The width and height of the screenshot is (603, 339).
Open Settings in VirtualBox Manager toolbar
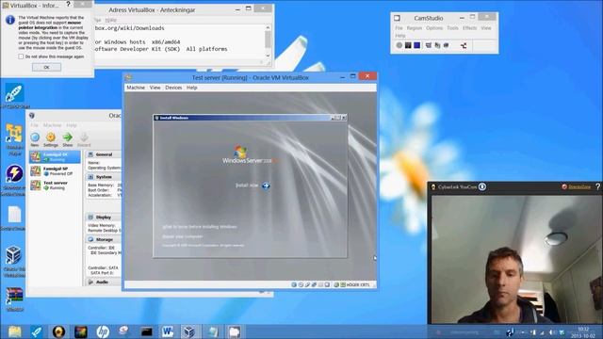[x=51, y=139]
